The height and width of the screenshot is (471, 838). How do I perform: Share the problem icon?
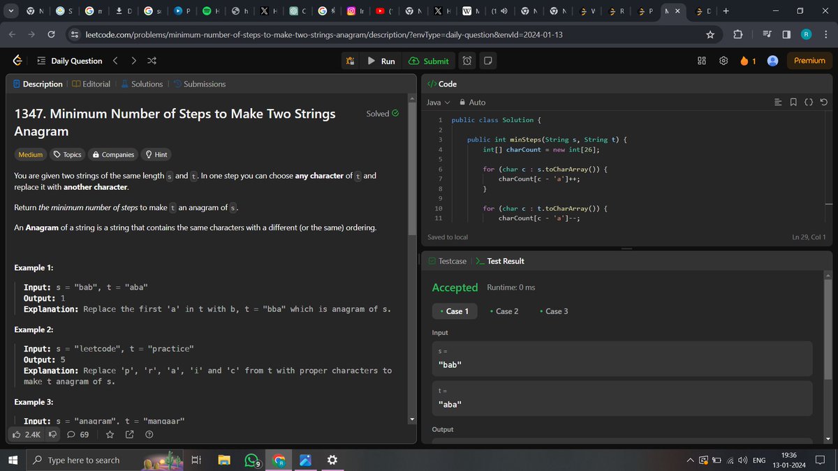129,435
